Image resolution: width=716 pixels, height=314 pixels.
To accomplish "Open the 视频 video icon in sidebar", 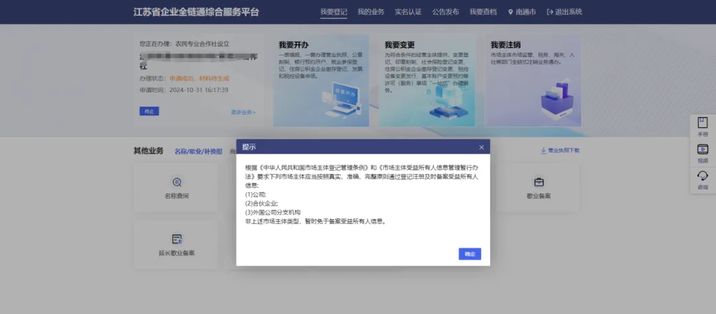I will 703,150.
